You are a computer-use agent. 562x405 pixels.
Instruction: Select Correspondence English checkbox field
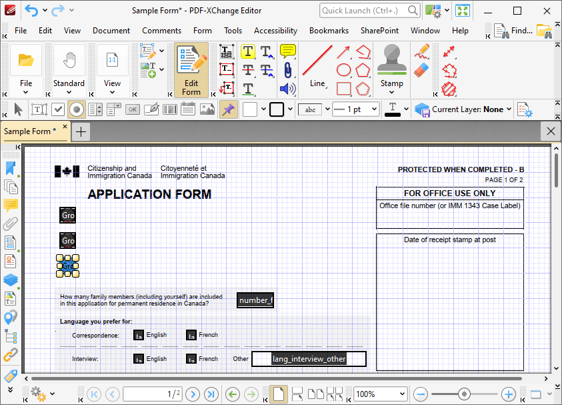[x=139, y=335]
